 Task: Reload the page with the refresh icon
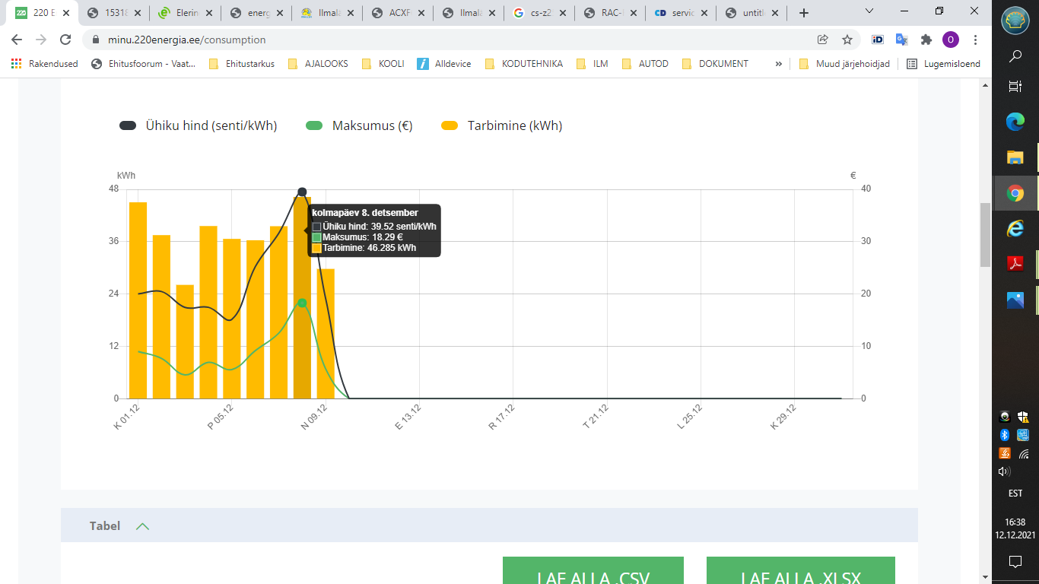click(65, 40)
